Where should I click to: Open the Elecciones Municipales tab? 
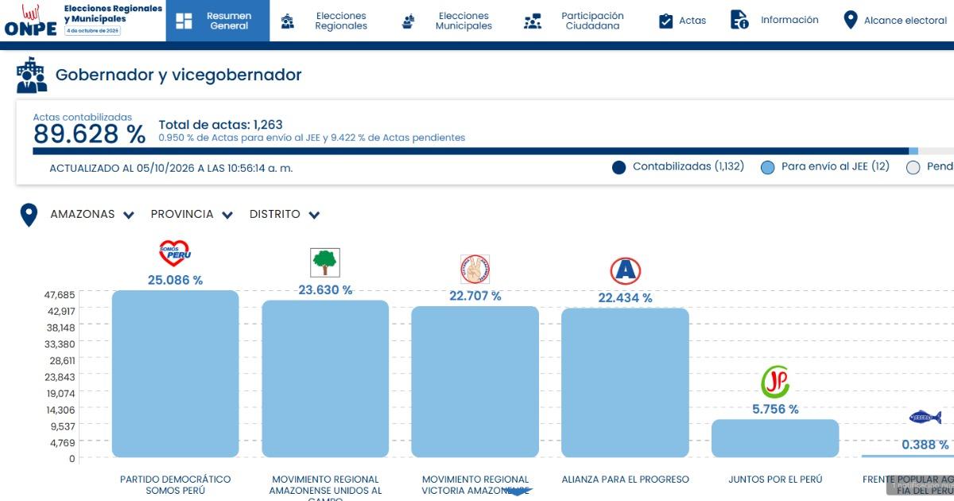point(447,21)
